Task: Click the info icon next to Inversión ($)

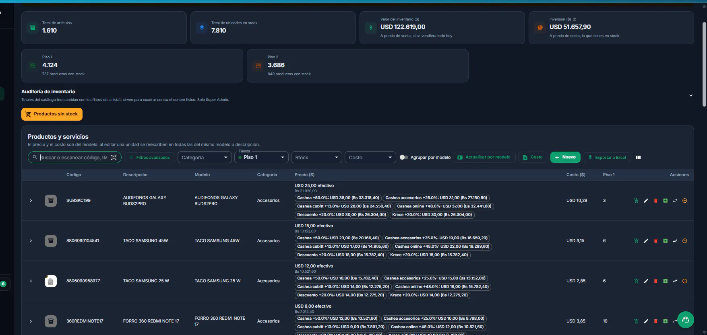Action: tap(575, 19)
